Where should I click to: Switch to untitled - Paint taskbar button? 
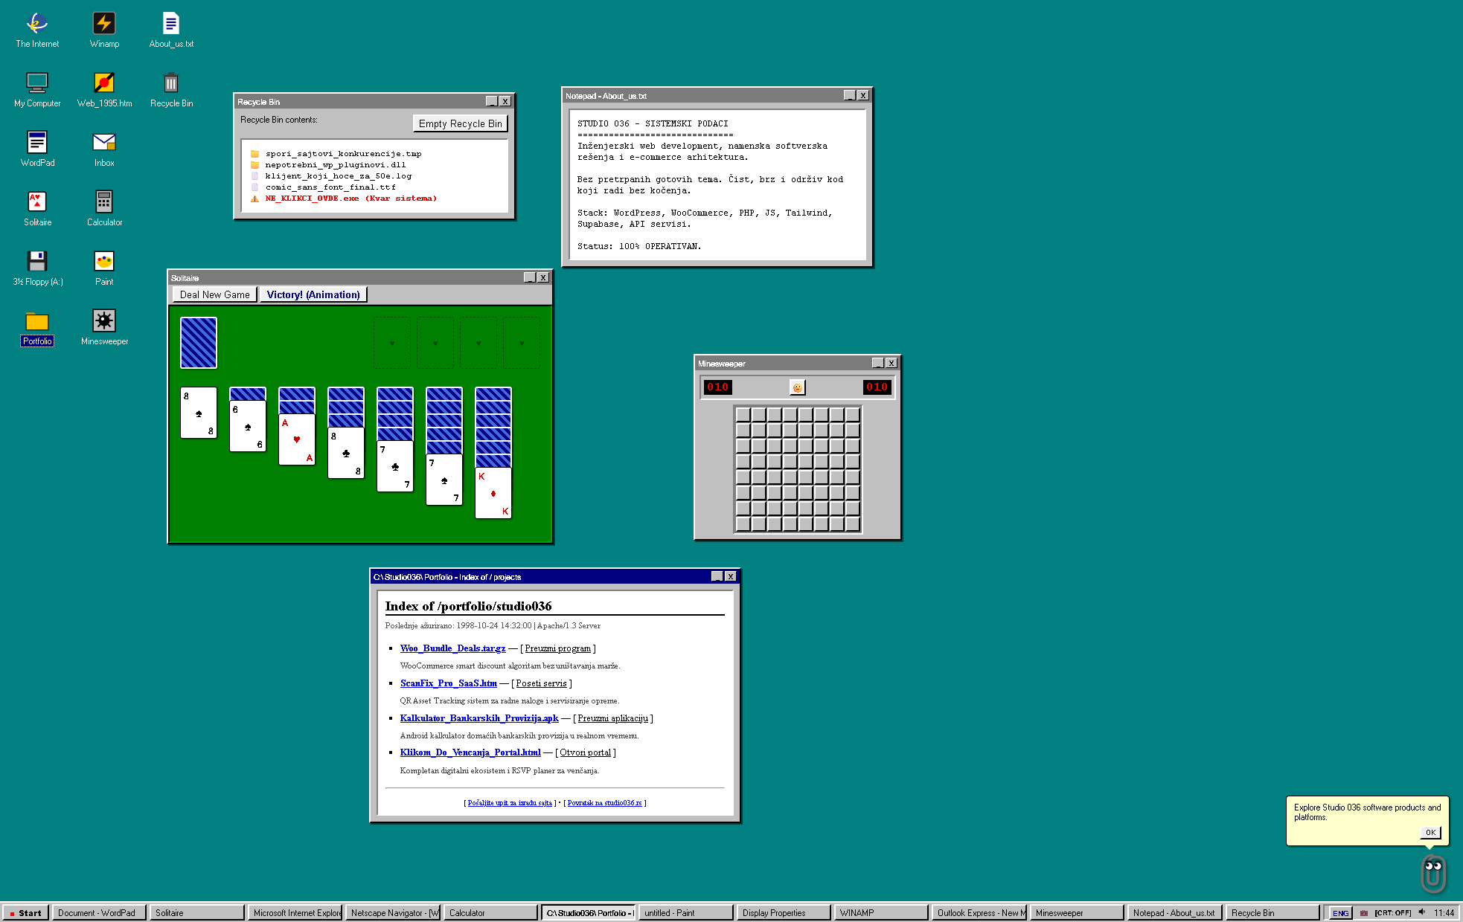pyautogui.click(x=685, y=913)
